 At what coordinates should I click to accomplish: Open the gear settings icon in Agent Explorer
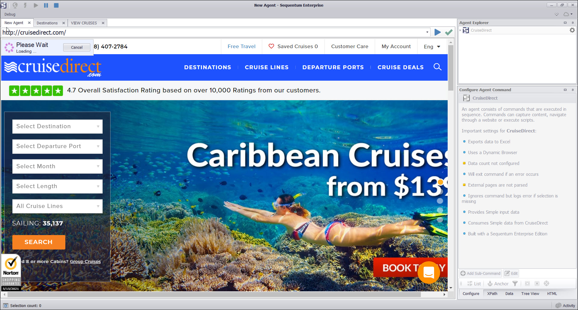[x=572, y=30]
